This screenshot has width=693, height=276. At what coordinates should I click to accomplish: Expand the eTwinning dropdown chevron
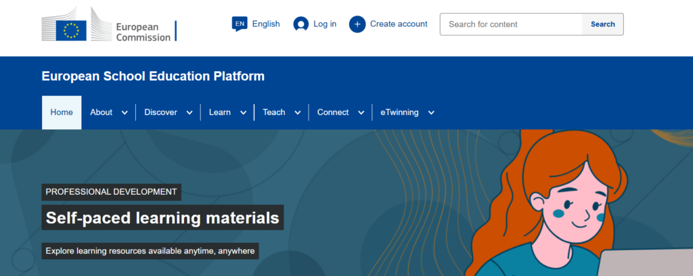pos(431,113)
